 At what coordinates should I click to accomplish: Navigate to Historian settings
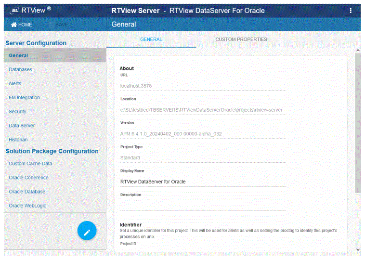coord(18,139)
